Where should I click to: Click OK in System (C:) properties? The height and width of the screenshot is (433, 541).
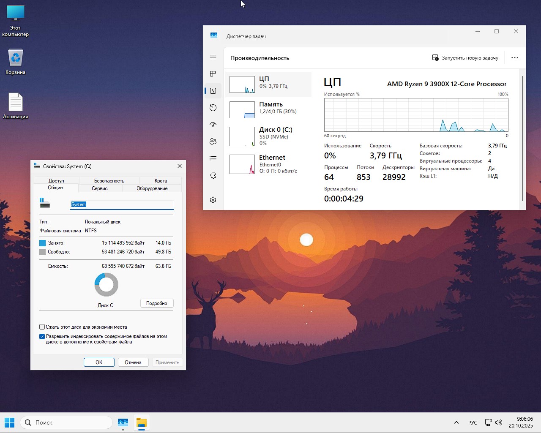99,362
